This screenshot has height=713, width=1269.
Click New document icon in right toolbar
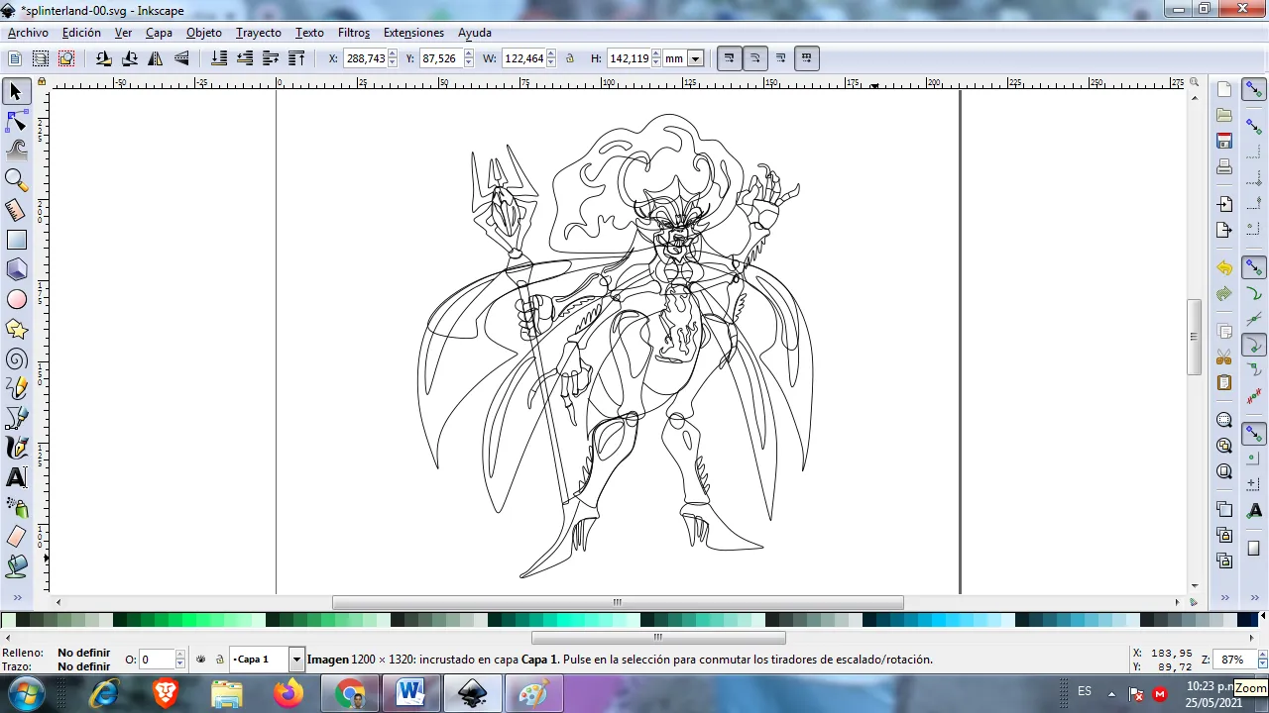point(1224,89)
